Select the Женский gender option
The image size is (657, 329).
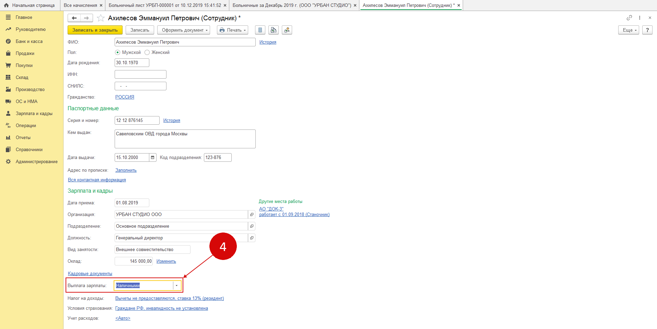point(147,53)
